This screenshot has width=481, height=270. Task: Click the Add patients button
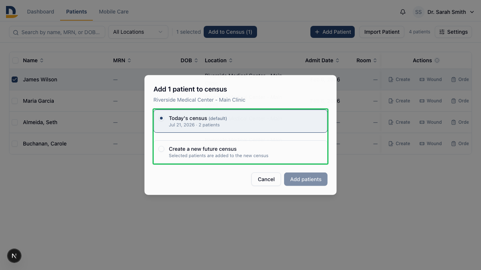(306, 179)
